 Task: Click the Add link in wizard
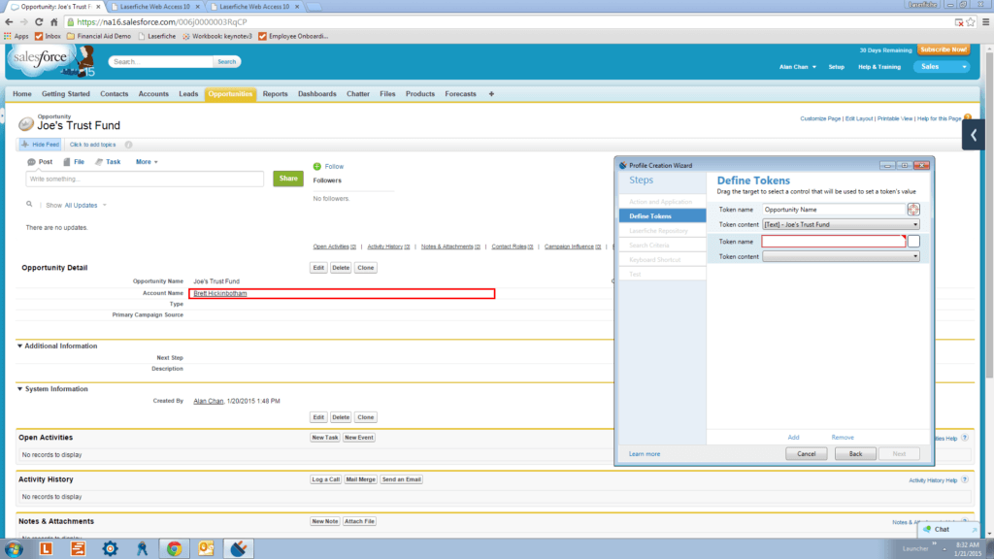click(793, 438)
